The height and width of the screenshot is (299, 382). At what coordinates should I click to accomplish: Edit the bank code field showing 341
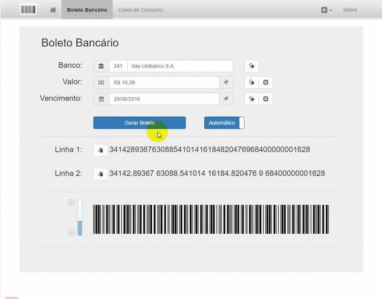(x=118, y=66)
